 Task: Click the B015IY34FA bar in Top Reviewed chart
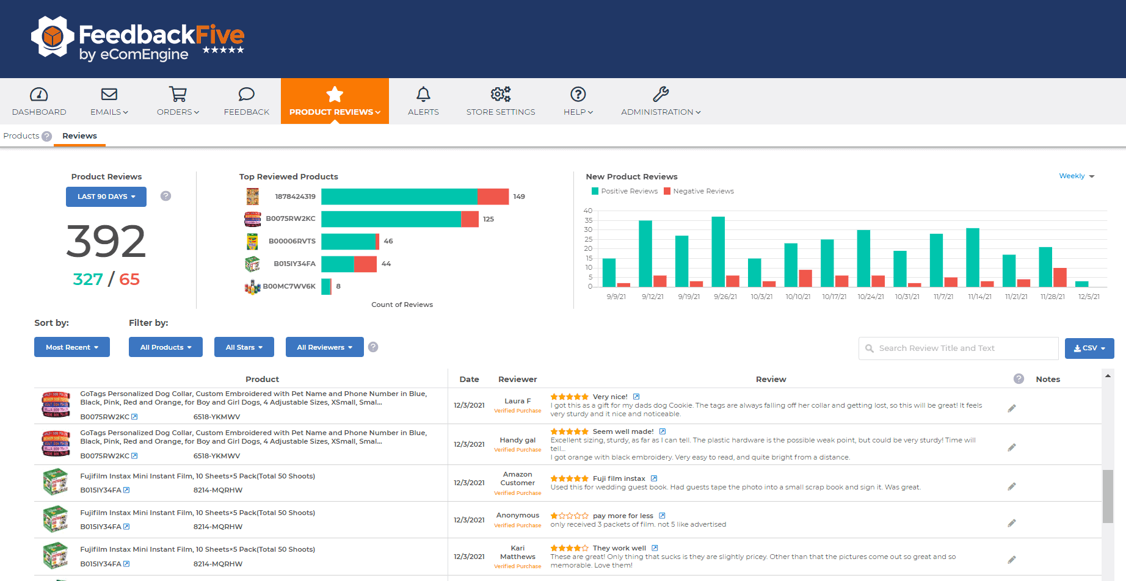(x=349, y=264)
